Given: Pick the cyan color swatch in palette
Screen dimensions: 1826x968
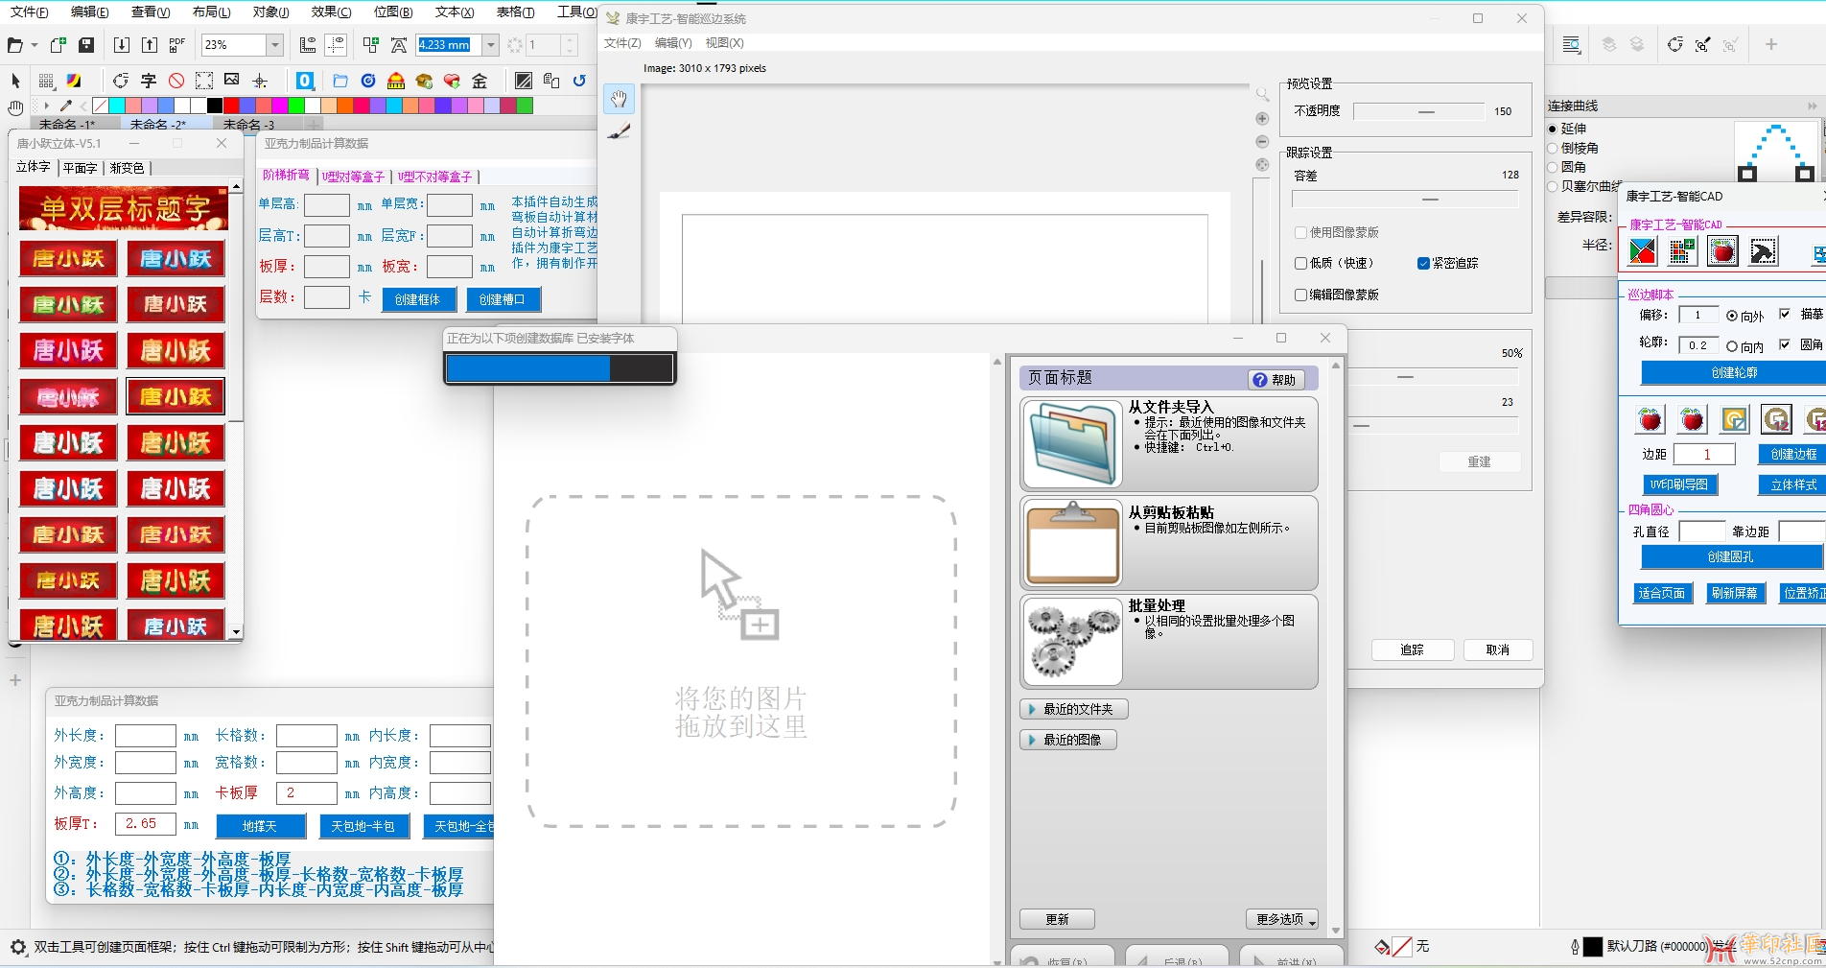Looking at the screenshot, I should coord(116,106).
